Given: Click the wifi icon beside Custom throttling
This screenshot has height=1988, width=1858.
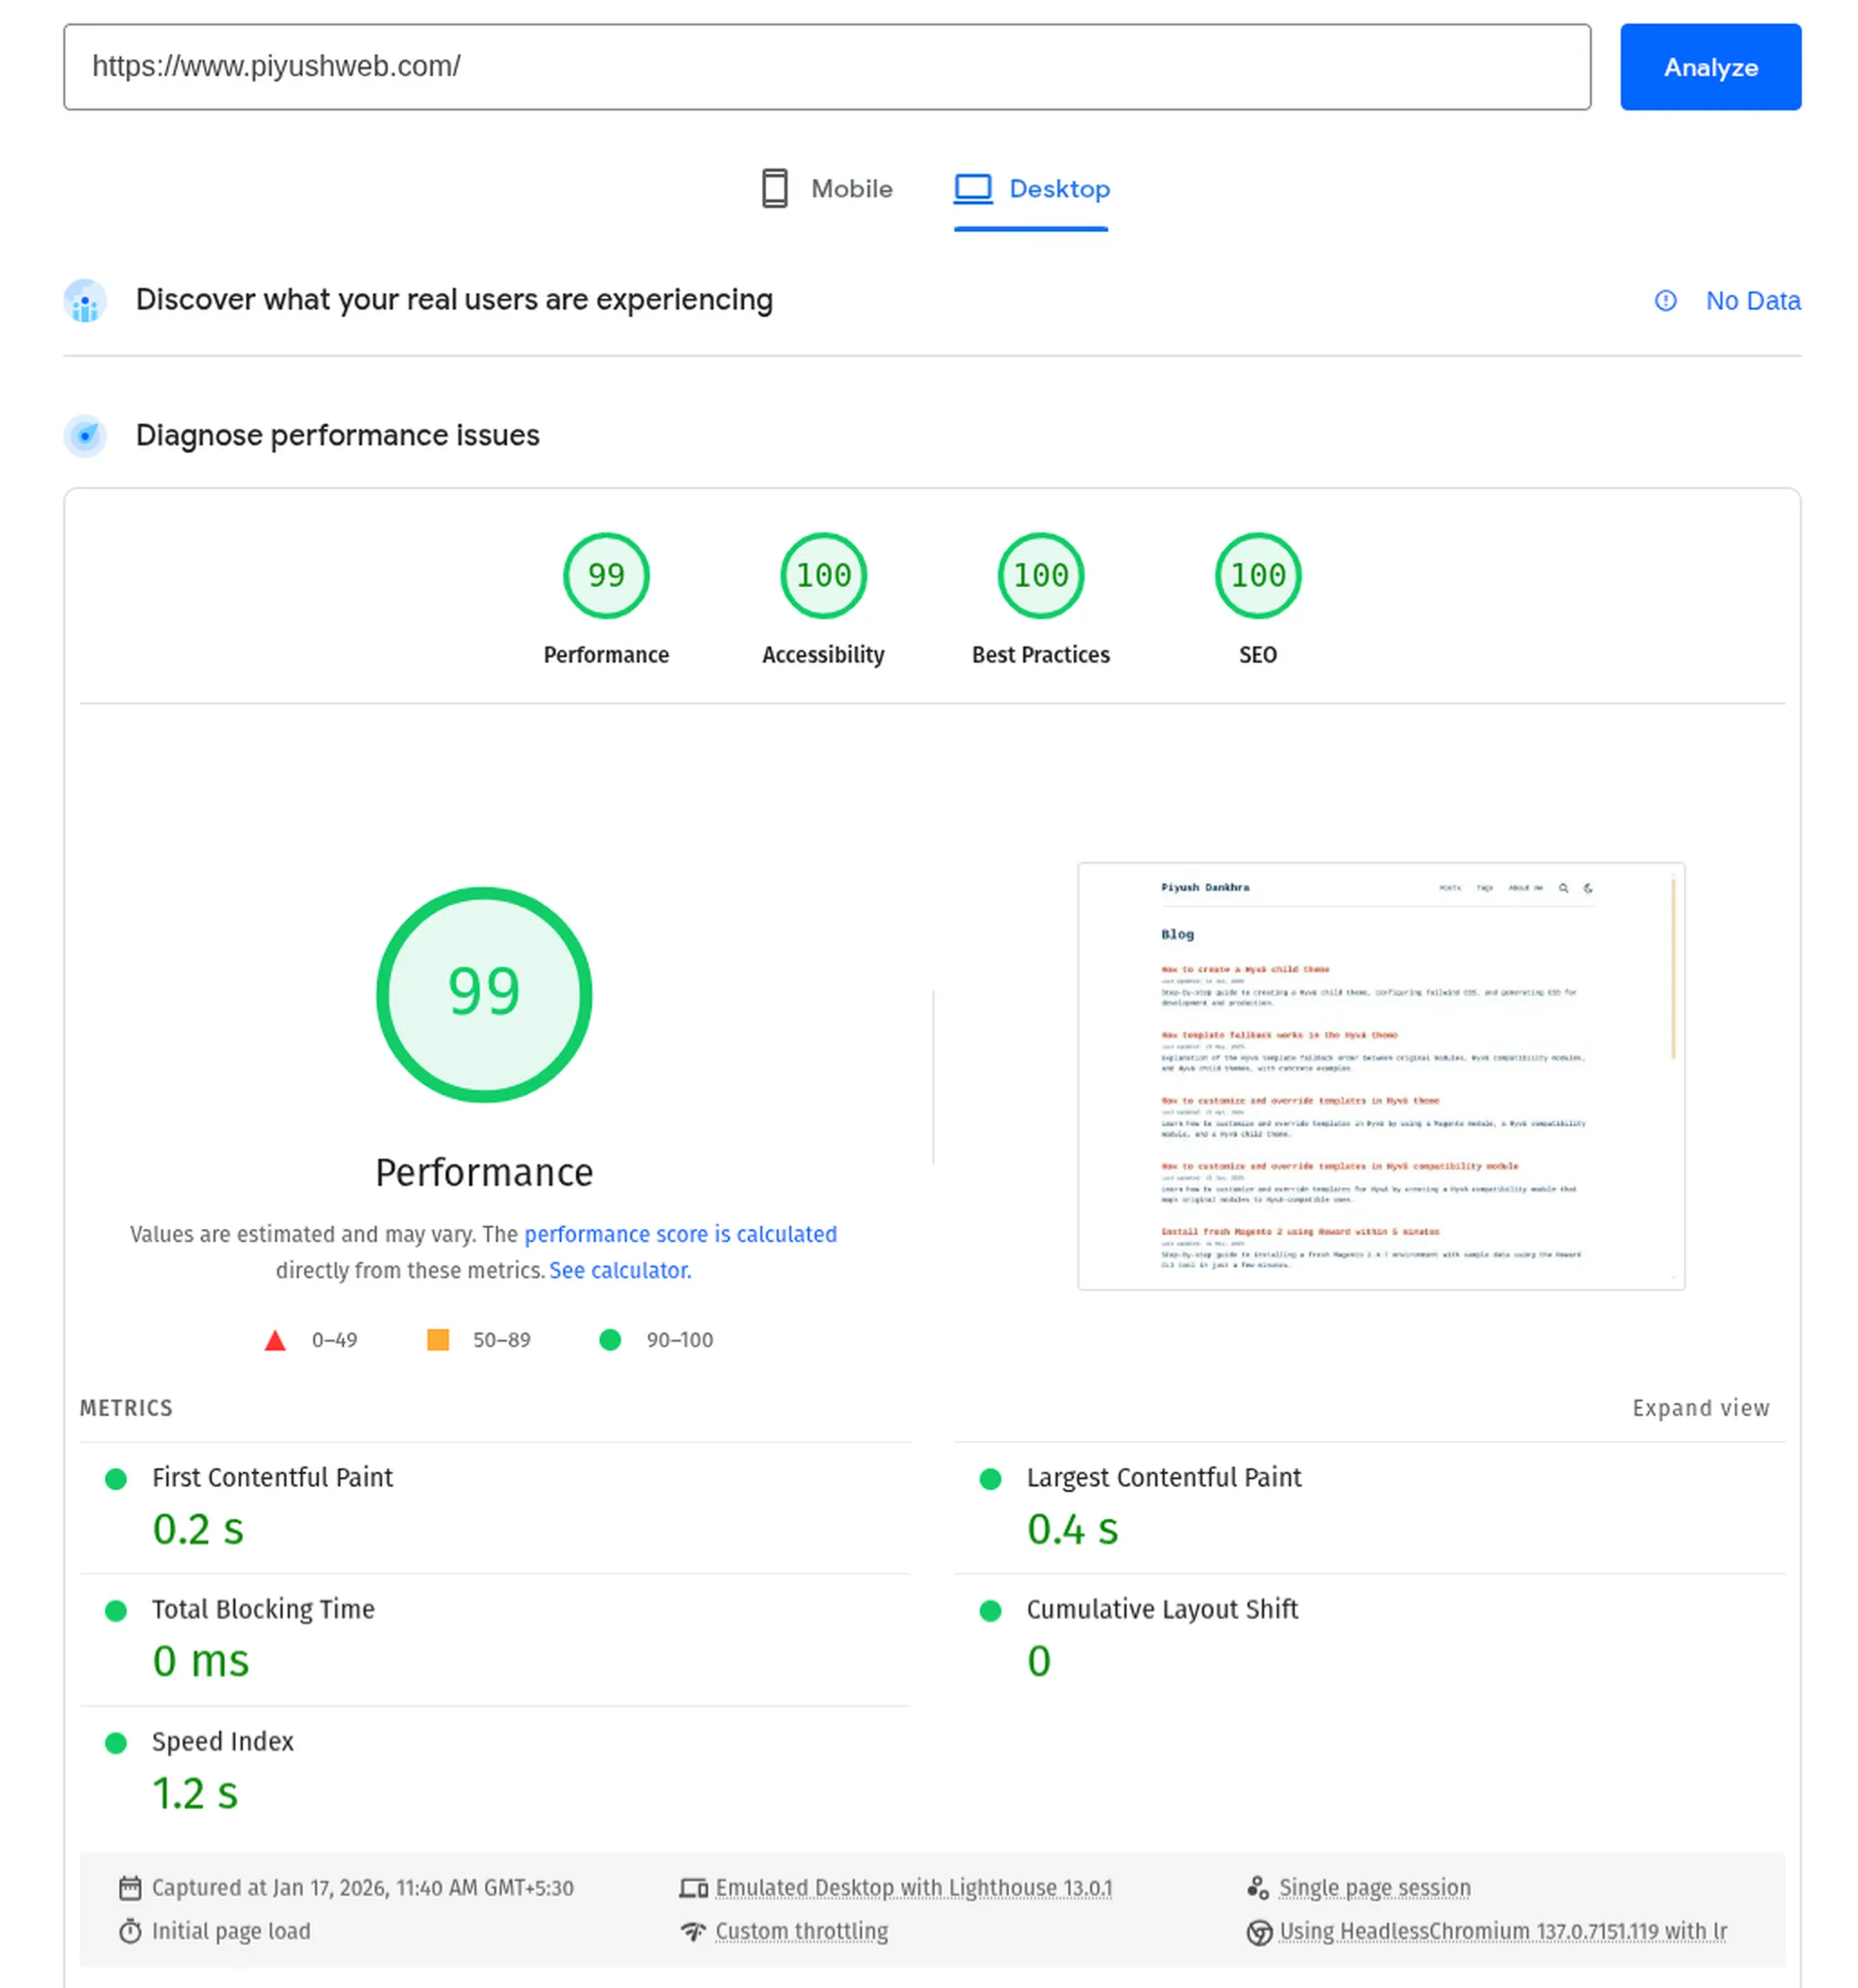Looking at the screenshot, I should pyautogui.click(x=694, y=1932).
